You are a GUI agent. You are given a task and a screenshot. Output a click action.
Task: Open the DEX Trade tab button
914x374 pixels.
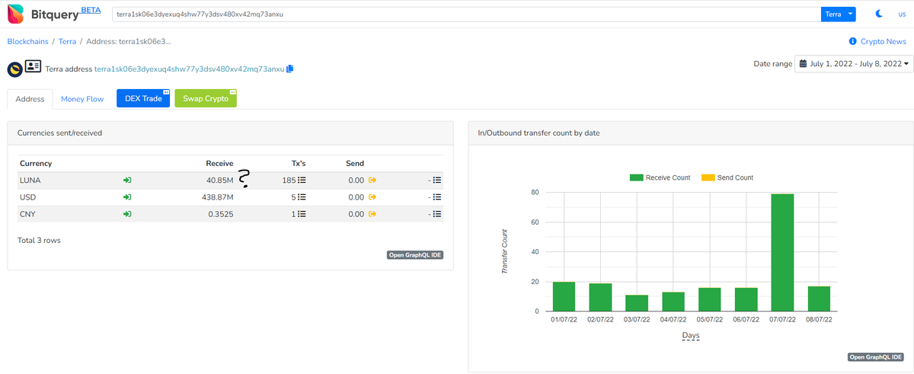(143, 98)
